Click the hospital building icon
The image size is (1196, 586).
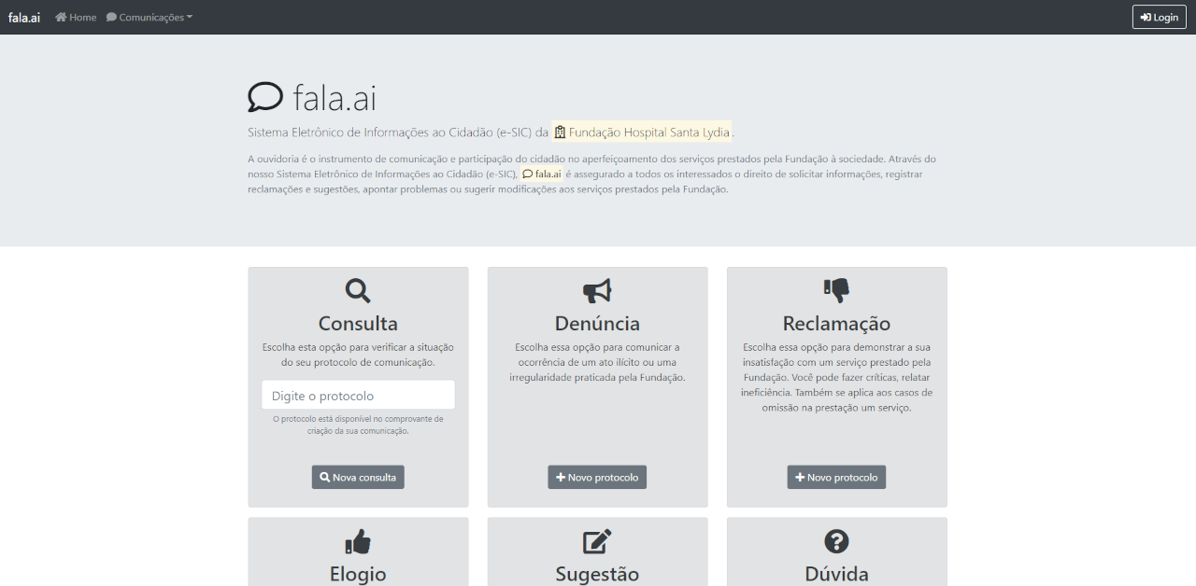pyautogui.click(x=560, y=133)
